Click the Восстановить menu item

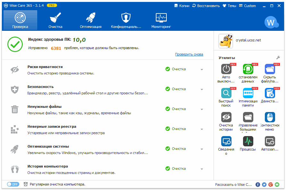coord(206,6)
